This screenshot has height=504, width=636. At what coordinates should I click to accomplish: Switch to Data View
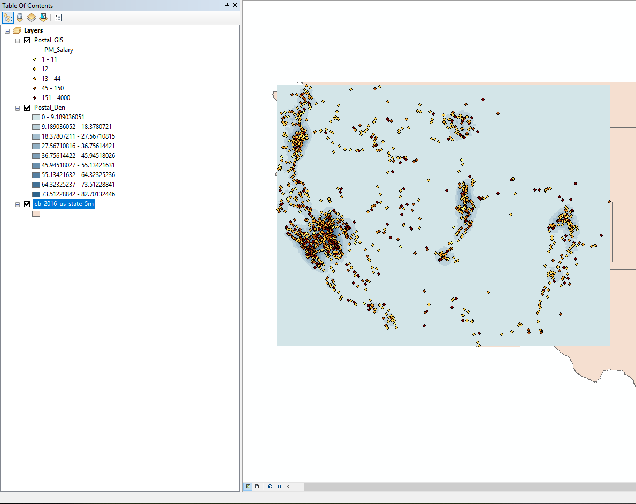tap(248, 486)
